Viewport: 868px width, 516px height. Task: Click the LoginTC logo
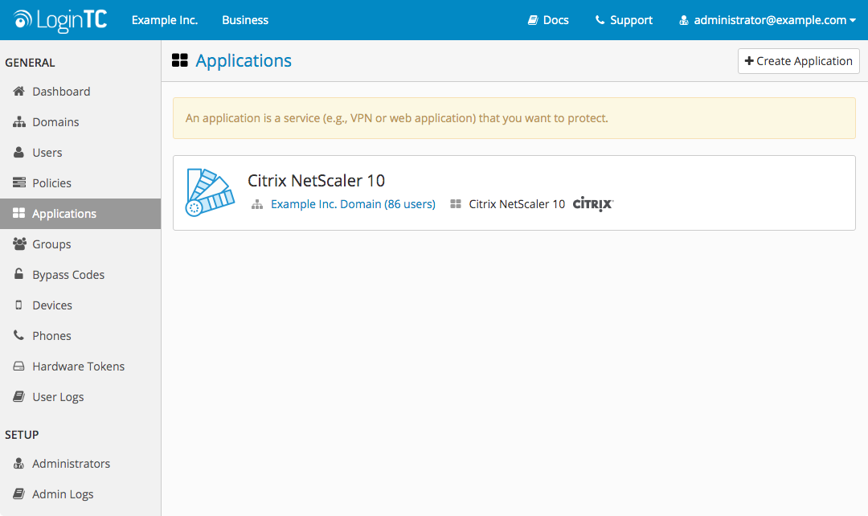pyautogui.click(x=59, y=20)
